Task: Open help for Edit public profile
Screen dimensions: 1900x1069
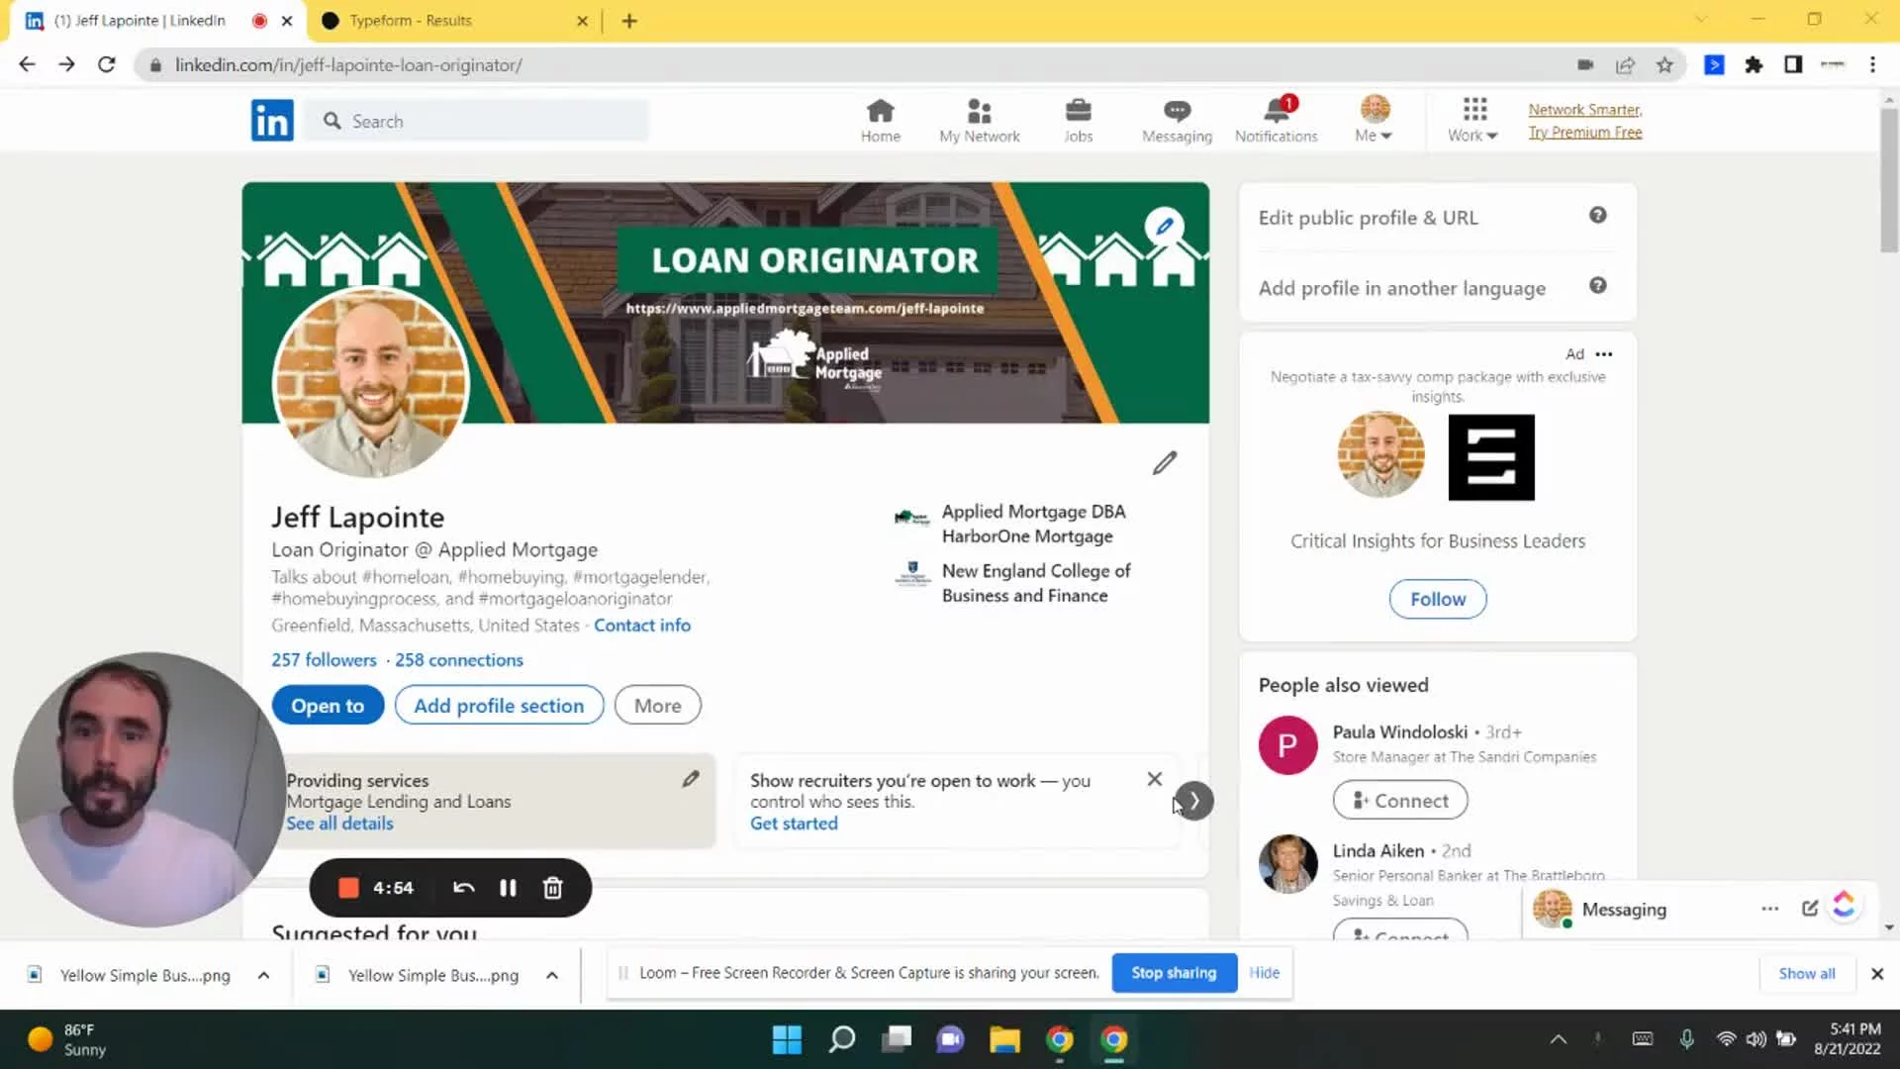Action: 1597,216
